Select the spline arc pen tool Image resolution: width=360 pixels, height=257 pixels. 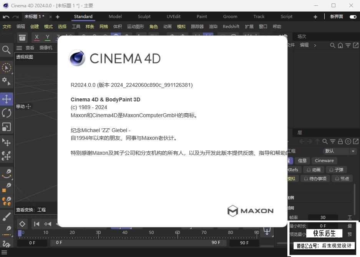7,174
